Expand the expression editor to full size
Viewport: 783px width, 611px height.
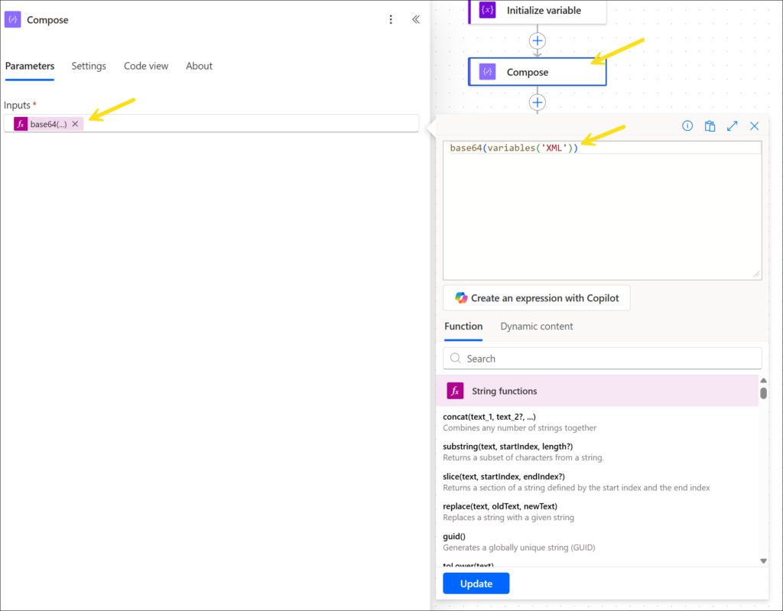tap(732, 126)
